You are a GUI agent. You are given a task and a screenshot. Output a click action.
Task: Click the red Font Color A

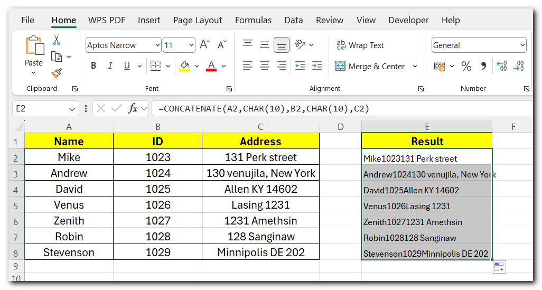211,66
